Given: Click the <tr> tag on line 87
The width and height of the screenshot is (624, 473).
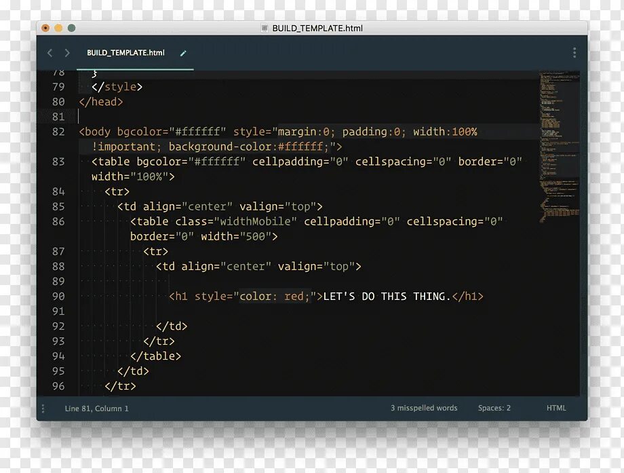Looking at the screenshot, I should click(x=155, y=252).
